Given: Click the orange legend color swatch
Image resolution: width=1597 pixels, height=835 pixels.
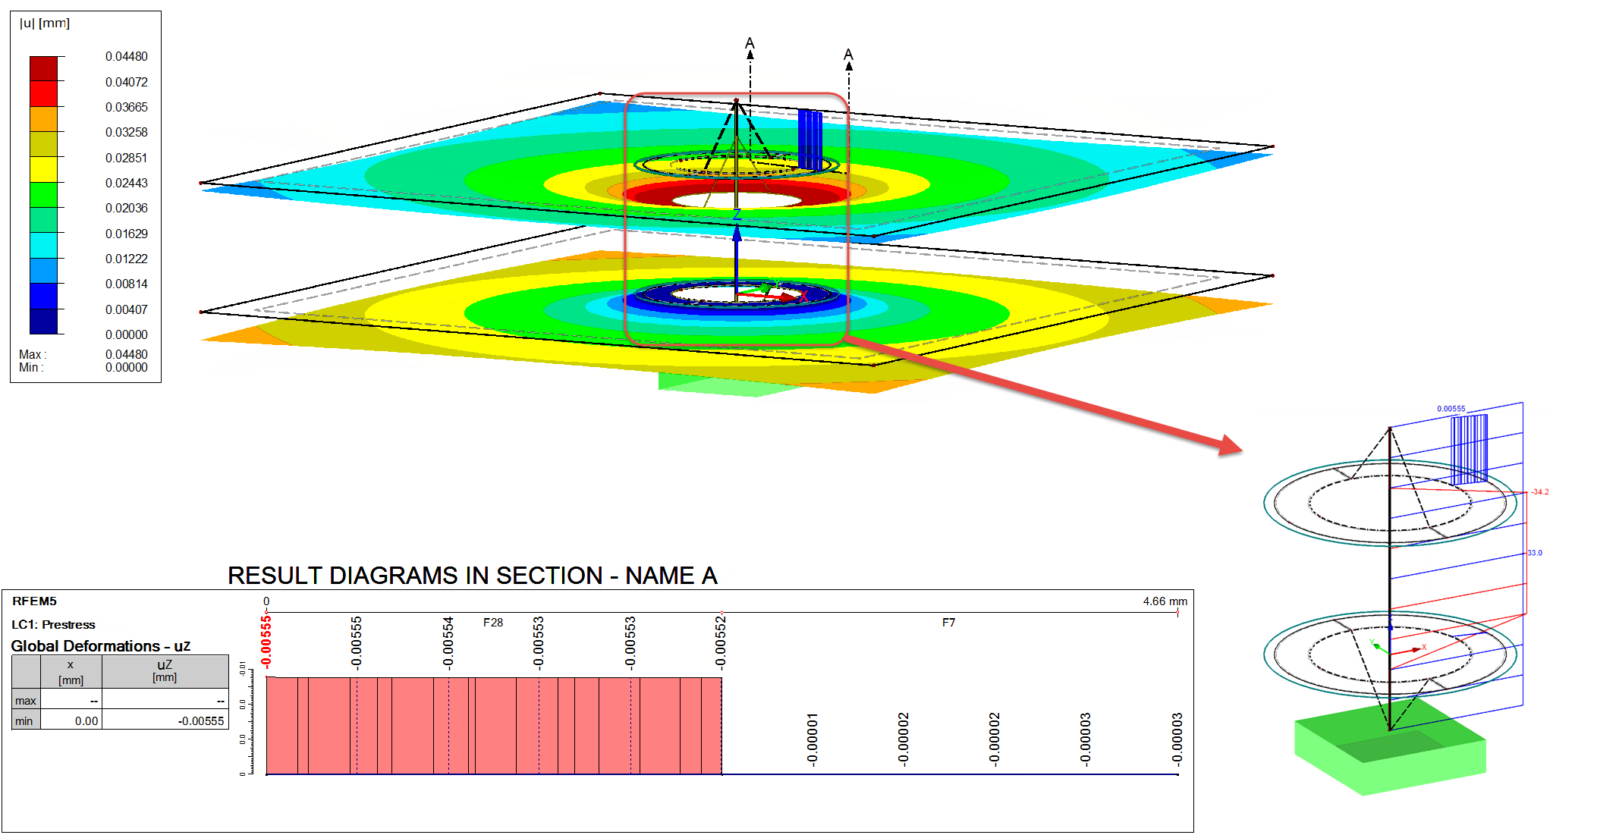Looking at the screenshot, I should pyautogui.click(x=43, y=119).
